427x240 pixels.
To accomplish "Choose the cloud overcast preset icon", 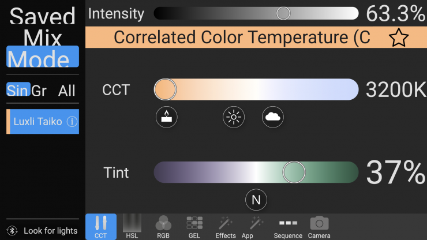I will pos(273,117).
